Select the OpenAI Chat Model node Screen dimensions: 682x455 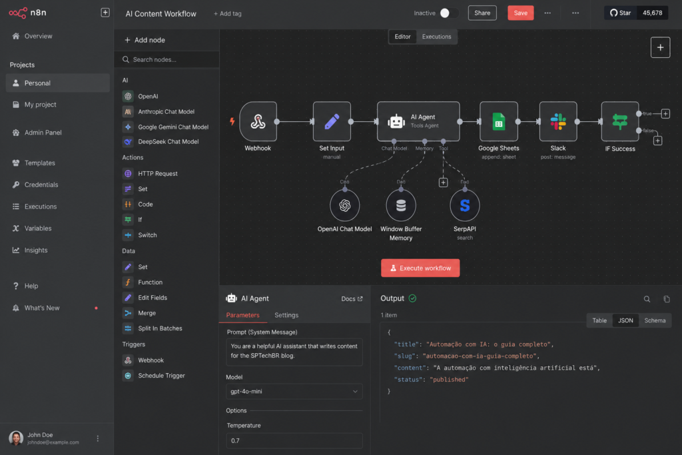click(x=344, y=205)
